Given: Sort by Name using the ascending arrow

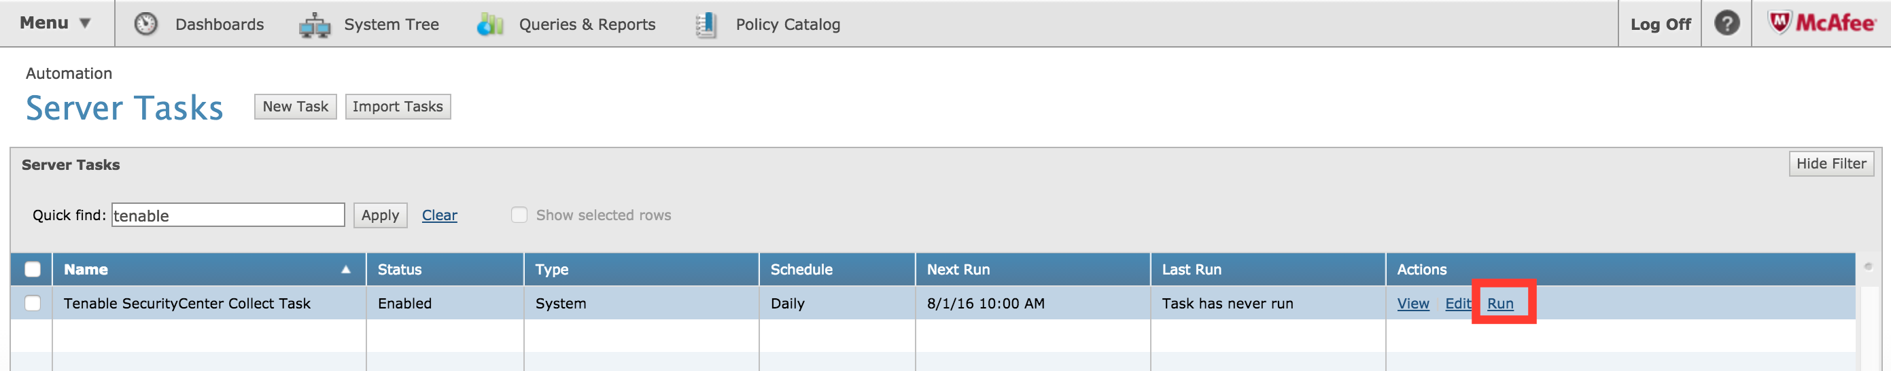Looking at the screenshot, I should pos(346,270).
